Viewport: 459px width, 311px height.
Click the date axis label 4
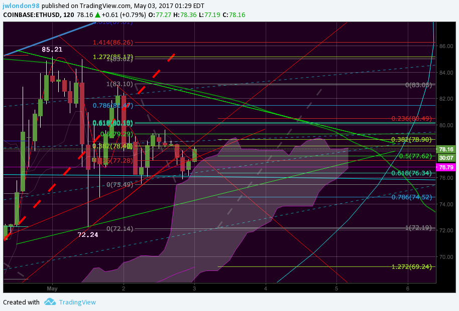pyautogui.click(x=266, y=288)
